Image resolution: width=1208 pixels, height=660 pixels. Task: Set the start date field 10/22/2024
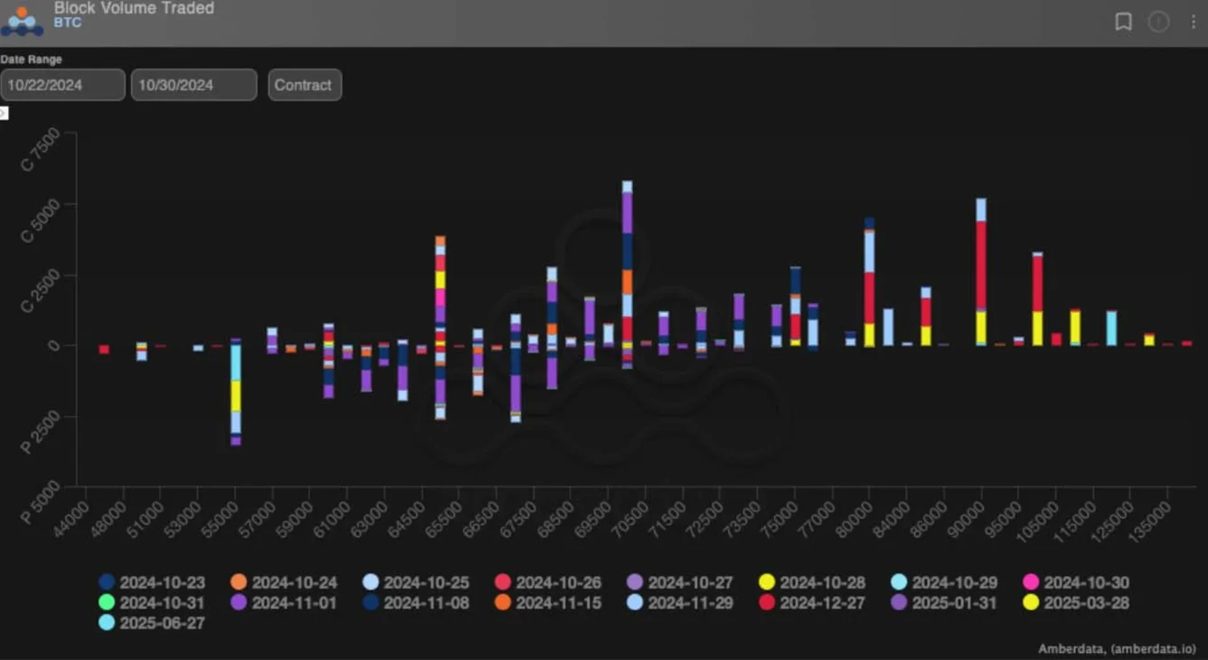pos(63,85)
